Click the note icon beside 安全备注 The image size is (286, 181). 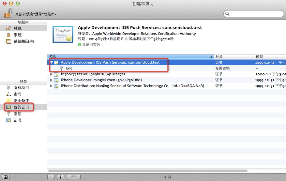pyautogui.click(x=8, y=100)
